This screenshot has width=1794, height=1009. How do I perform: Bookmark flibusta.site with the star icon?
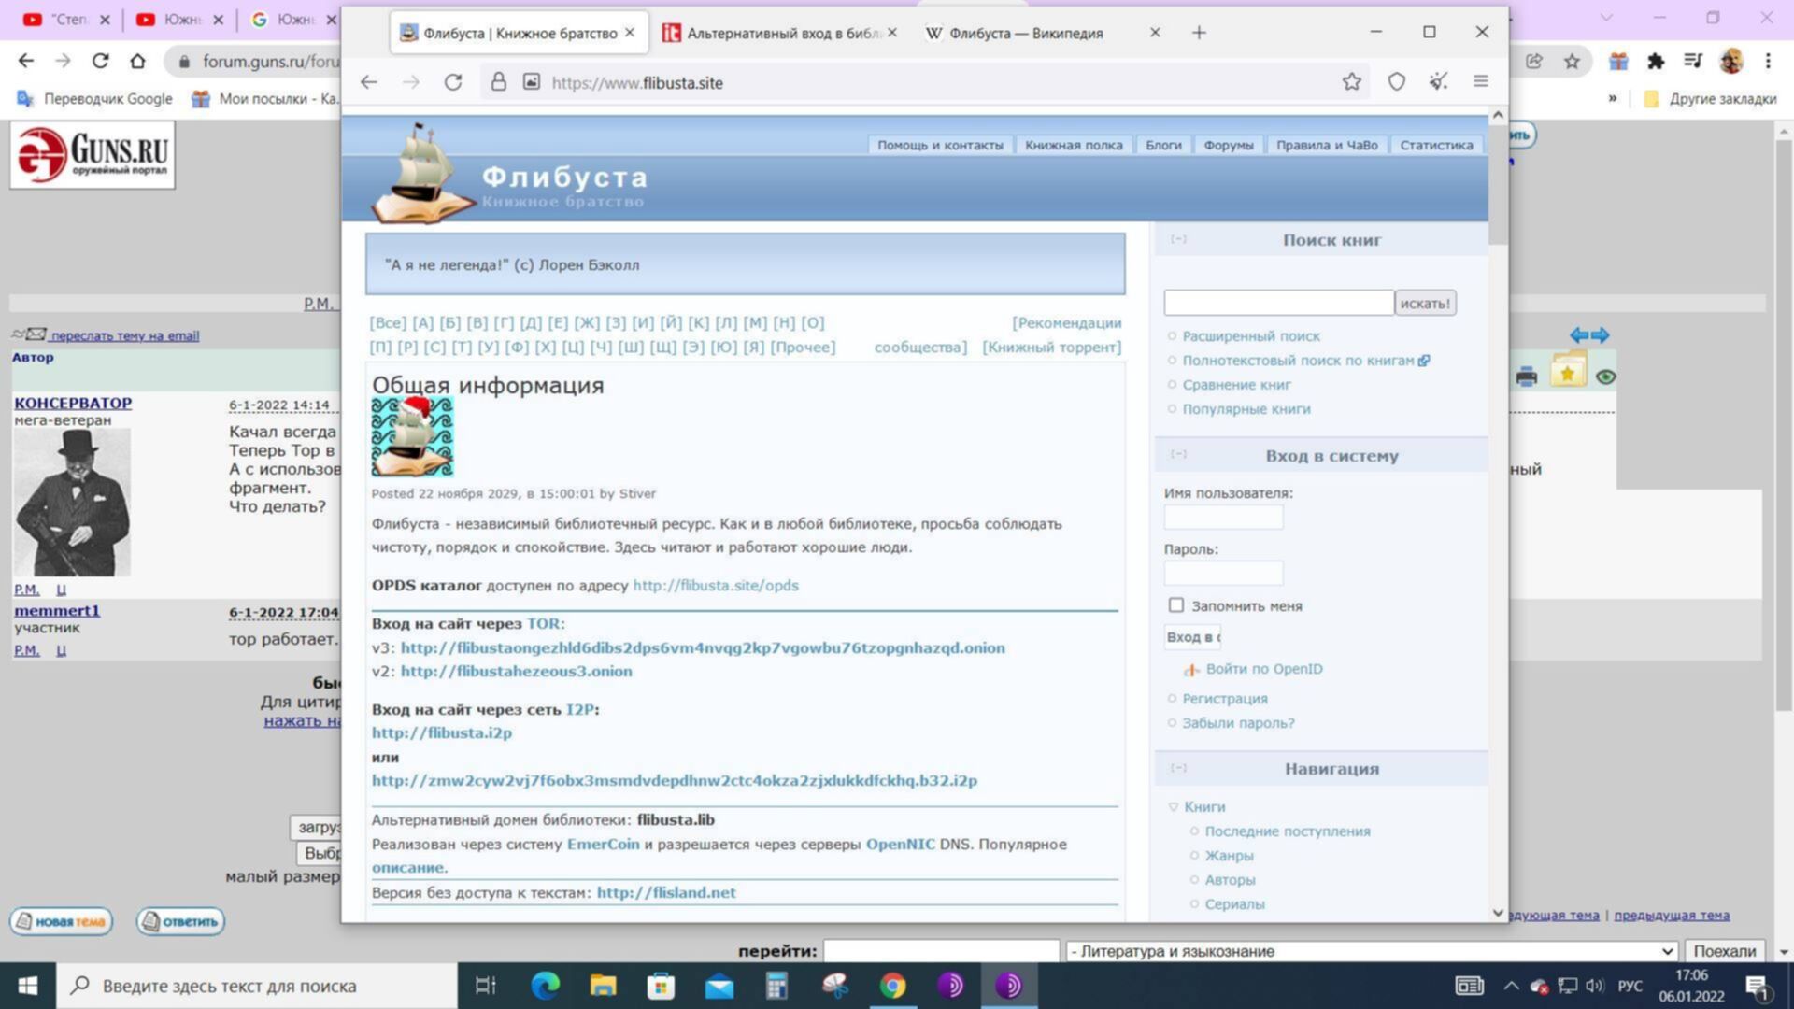point(1351,82)
